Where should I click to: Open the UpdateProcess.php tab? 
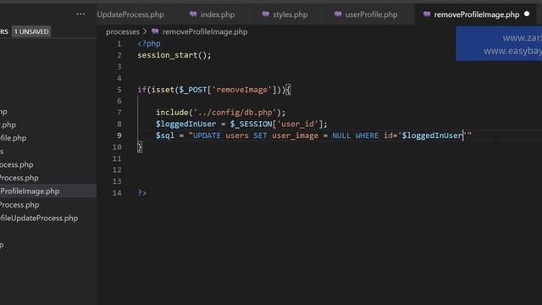130,14
